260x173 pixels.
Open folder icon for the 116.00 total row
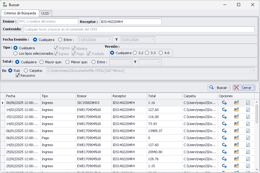click(236, 117)
